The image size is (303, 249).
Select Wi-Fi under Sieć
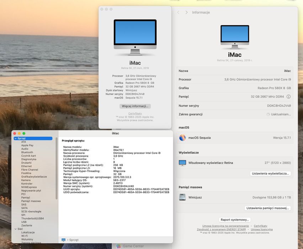tap(24, 236)
